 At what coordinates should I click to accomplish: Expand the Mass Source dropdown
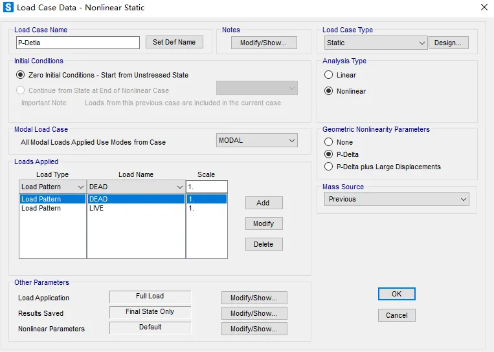[397, 200]
